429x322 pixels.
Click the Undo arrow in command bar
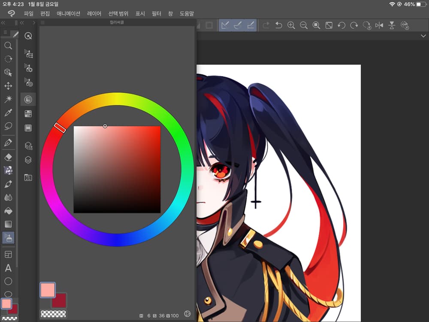(278, 25)
